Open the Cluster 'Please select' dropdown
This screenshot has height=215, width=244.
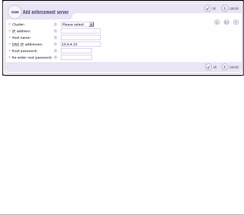[77, 24]
